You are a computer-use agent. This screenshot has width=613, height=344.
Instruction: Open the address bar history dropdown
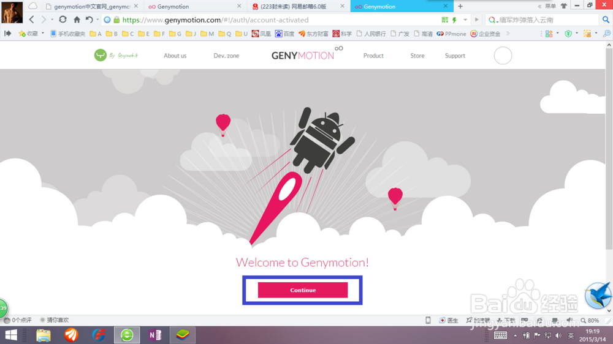465,20
